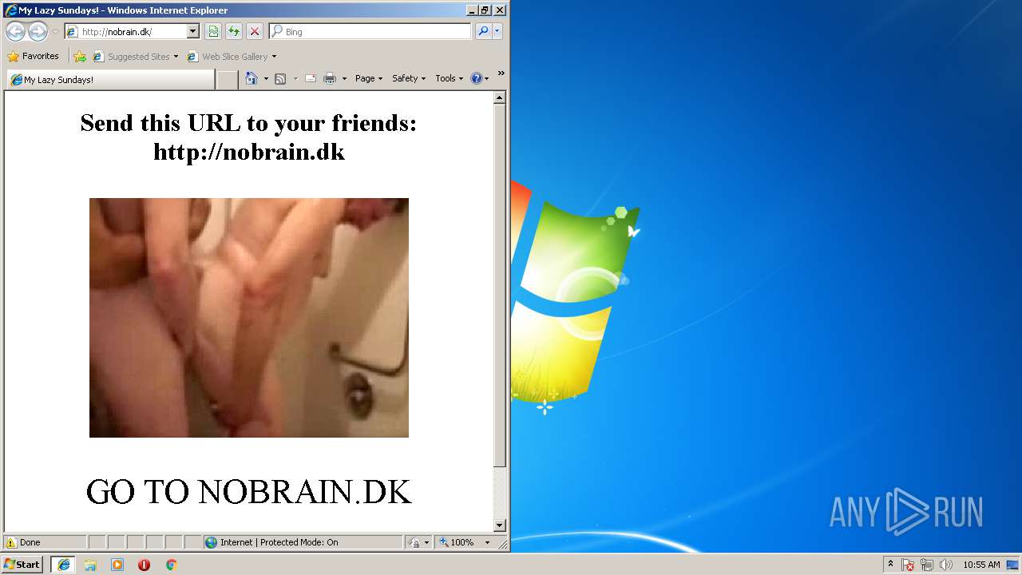
Task: Click the volume speaker tray icon
Action: coord(946,565)
